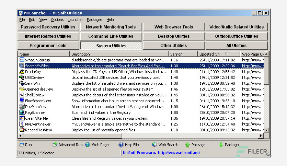The image size is (287, 166).
Task: Open the Help File question icon
Action: click(121, 145)
